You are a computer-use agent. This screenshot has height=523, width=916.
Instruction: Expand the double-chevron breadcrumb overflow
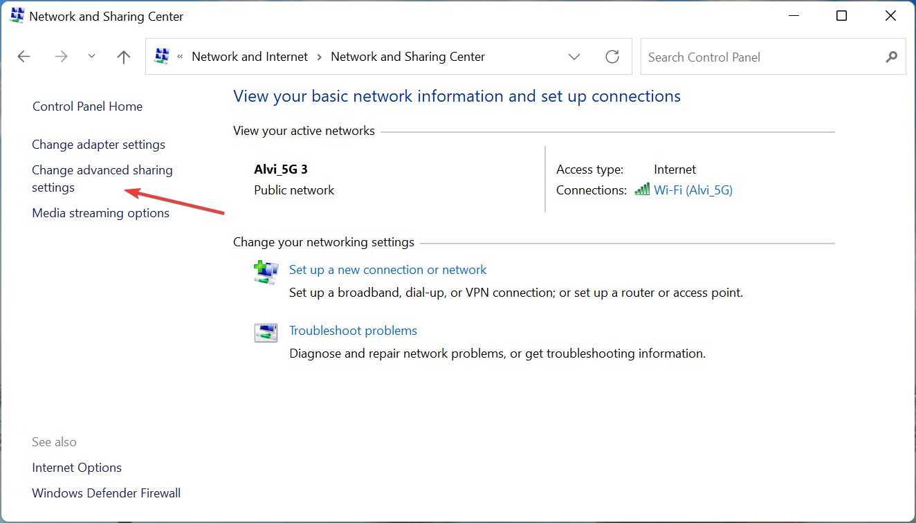(178, 56)
